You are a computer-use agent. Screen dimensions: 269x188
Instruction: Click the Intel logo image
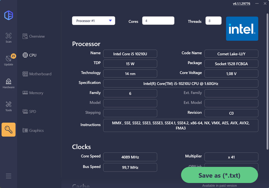click(242, 29)
